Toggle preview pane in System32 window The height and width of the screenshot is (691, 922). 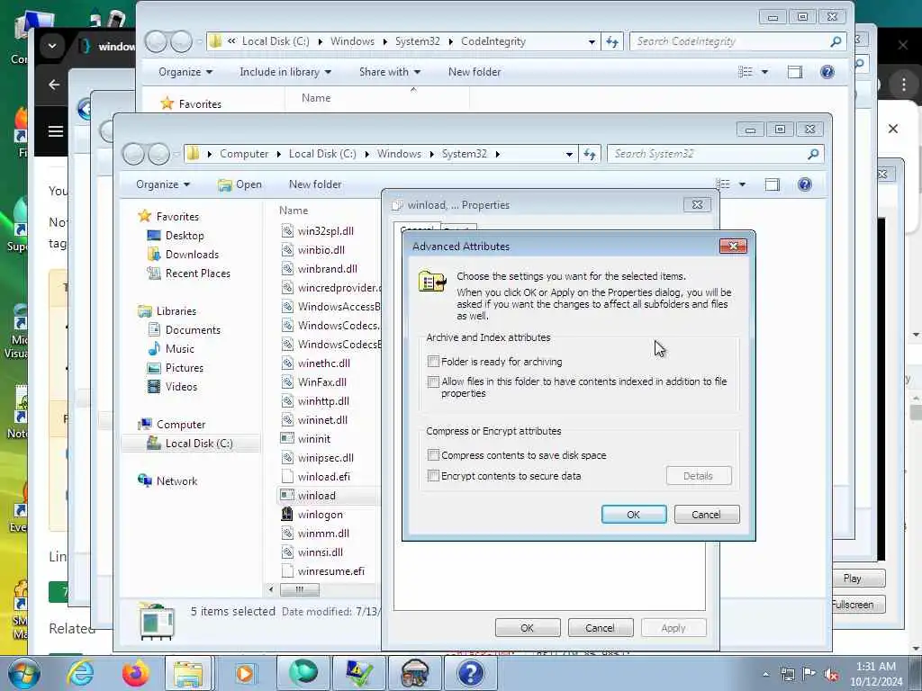[772, 184]
